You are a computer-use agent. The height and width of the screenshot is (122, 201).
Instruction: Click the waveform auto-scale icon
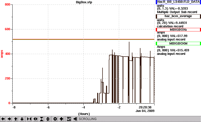coord(69,119)
